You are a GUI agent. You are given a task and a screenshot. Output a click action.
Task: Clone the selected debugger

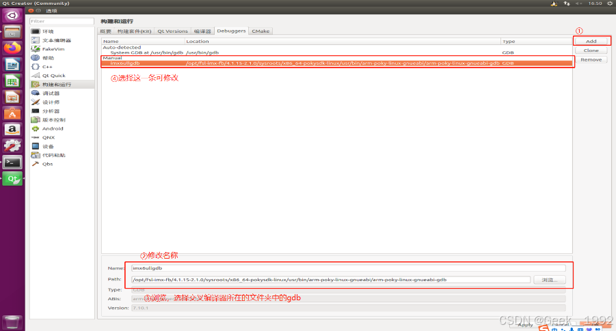pos(591,51)
